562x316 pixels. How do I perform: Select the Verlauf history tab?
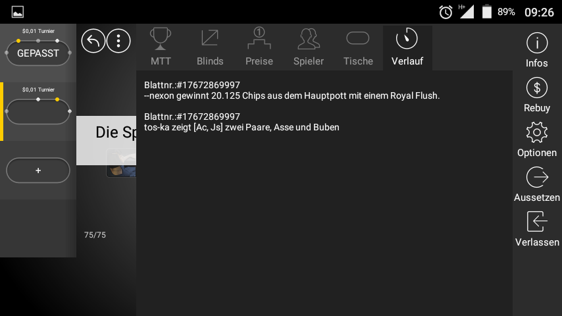(407, 47)
